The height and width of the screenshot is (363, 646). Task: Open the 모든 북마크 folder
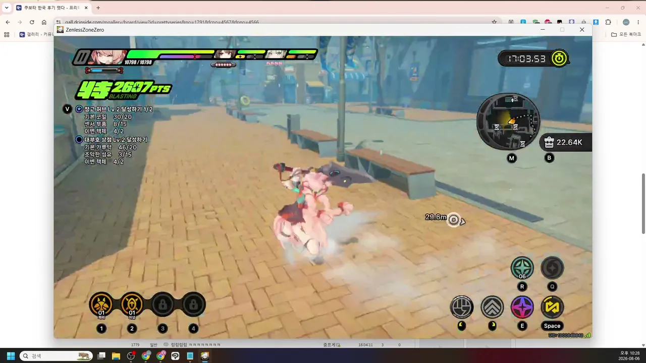tap(626, 34)
